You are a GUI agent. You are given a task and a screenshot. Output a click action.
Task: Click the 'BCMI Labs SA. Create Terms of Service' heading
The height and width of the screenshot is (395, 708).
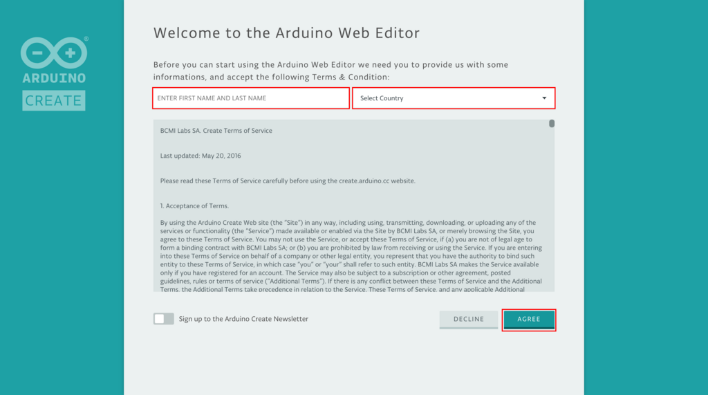[216, 131]
